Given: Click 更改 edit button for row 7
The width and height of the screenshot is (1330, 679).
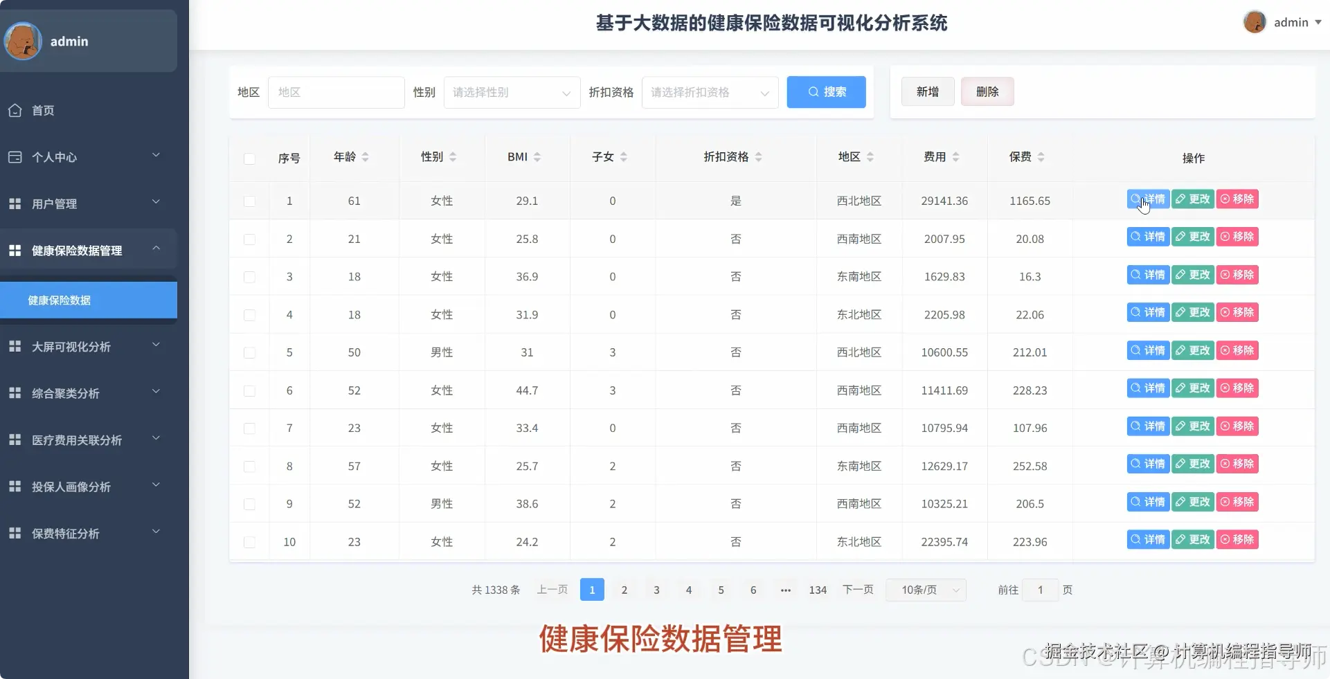Looking at the screenshot, I should [x=1193, y=426].
